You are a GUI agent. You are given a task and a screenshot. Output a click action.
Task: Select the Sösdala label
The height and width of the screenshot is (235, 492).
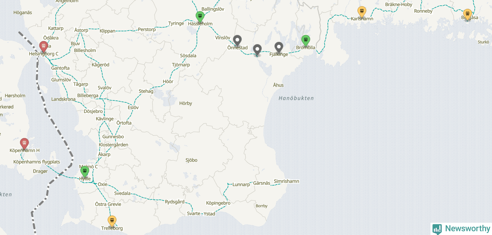pos(188,56)
